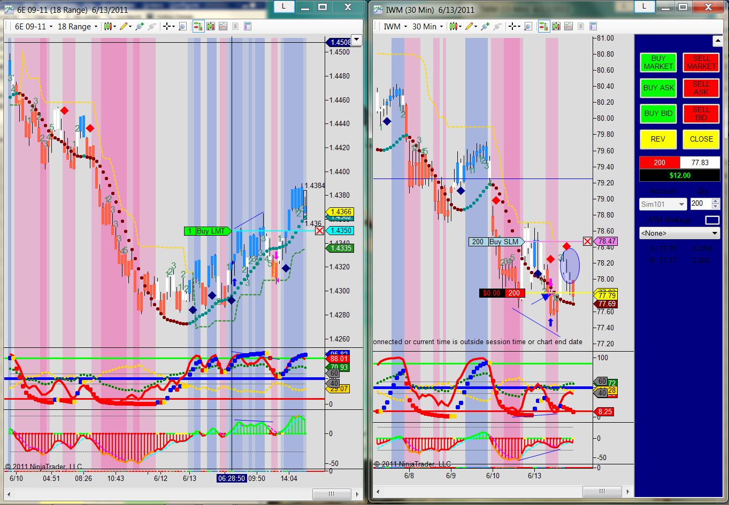
Task: Click the BUY MARKET button
Action: [658, 63]
